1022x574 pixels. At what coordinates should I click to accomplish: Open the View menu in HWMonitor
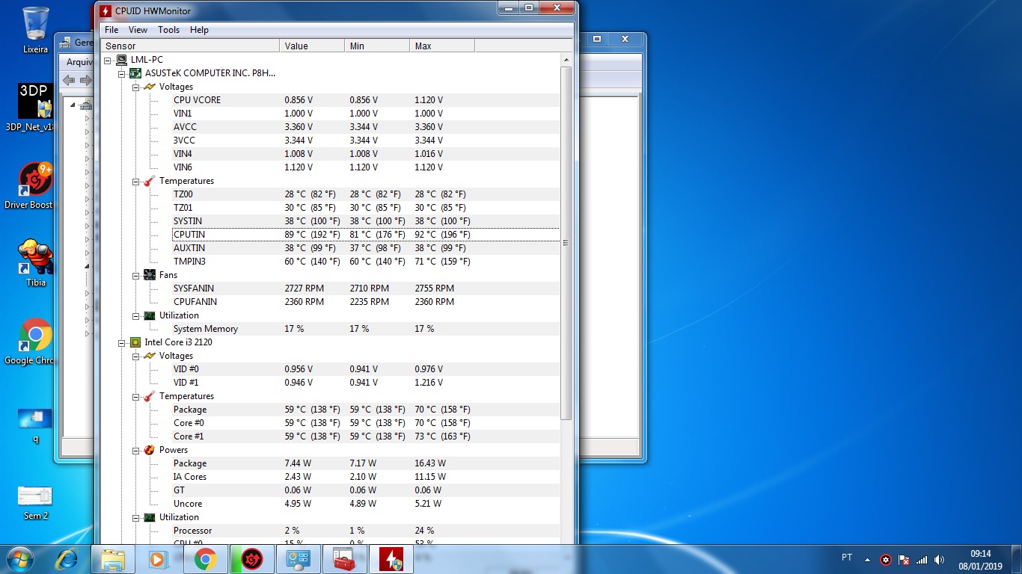[138, 30]
